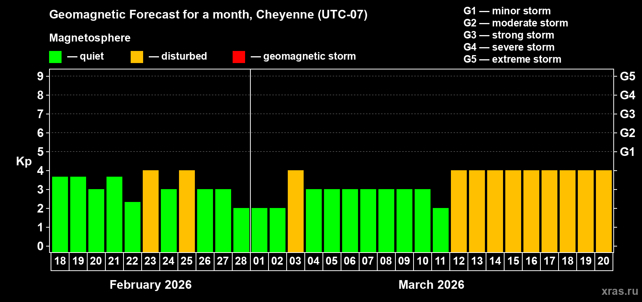
Task: Click the March 12 orange bar
Action: tap(459, 211)
